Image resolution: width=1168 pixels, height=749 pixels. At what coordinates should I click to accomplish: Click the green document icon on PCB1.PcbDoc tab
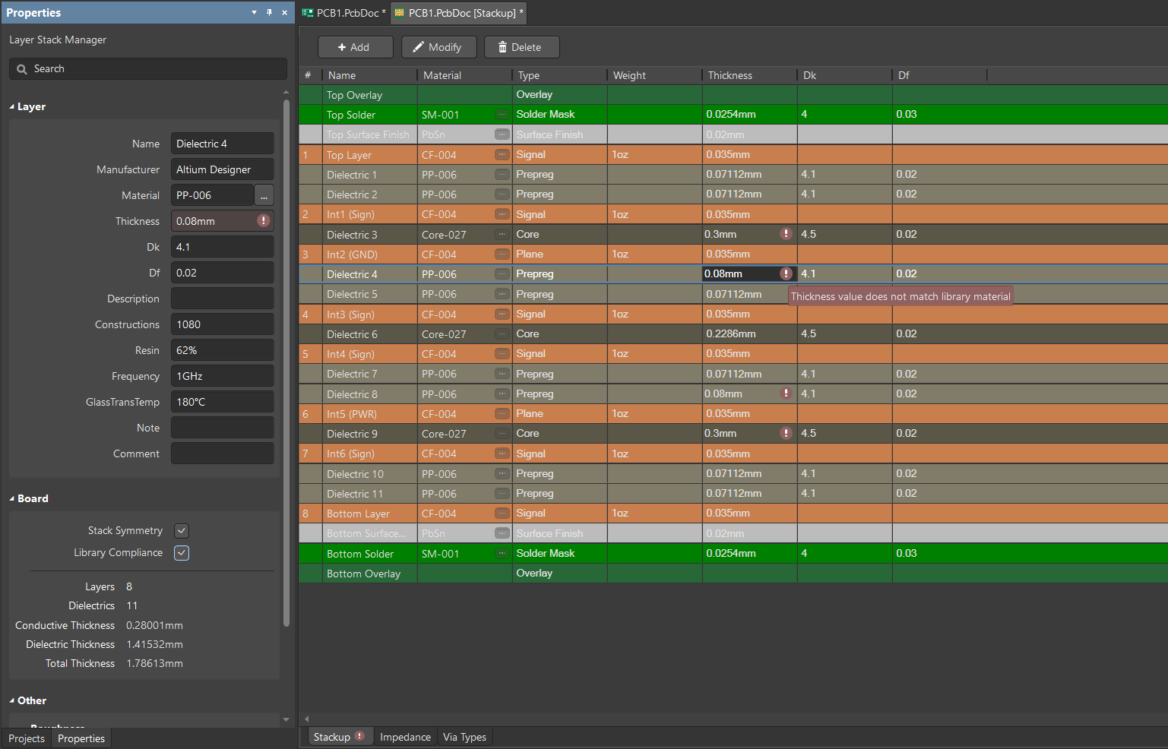(306, 12)
